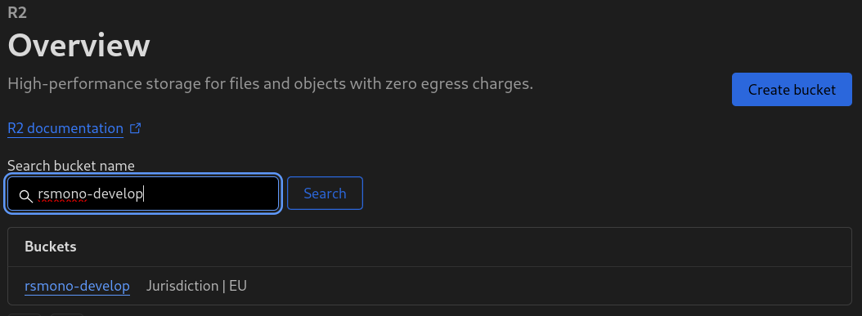The width and height of the screenshot is (862, 316).
Task: Click the word develop in the search input
Action: (x=118, y=194)
